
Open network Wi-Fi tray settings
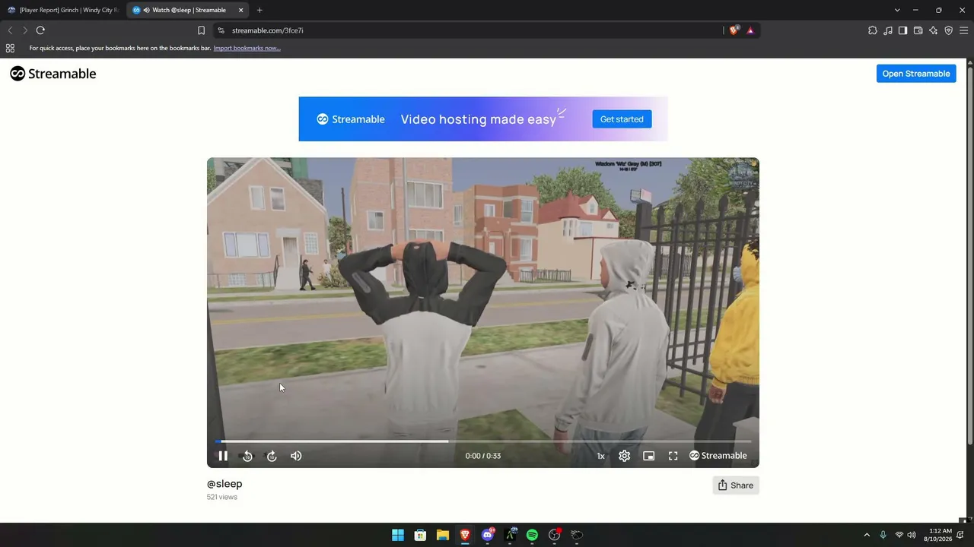pos(899,535)
